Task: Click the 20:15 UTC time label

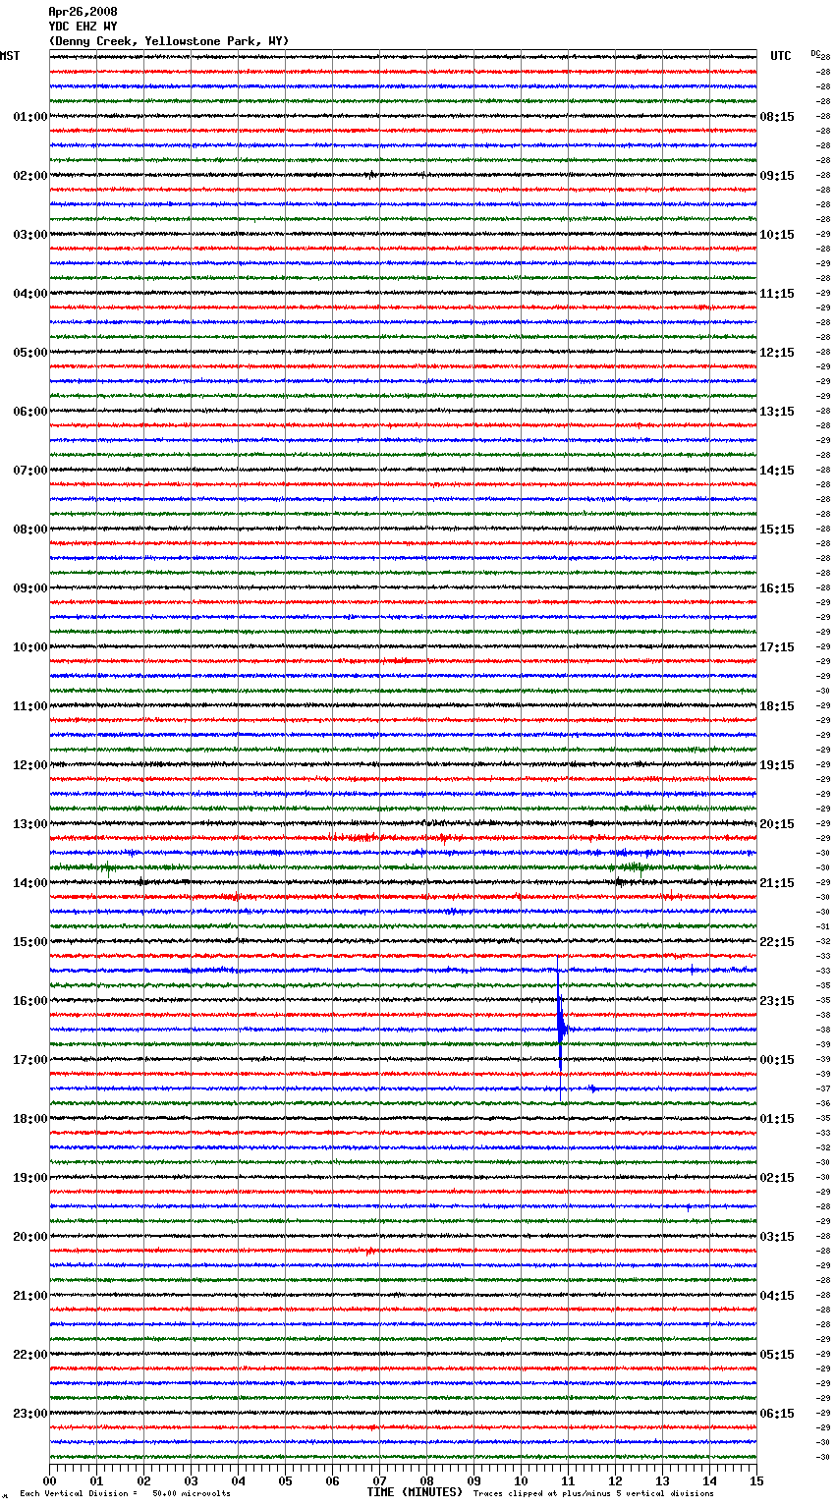Action: 777,824
